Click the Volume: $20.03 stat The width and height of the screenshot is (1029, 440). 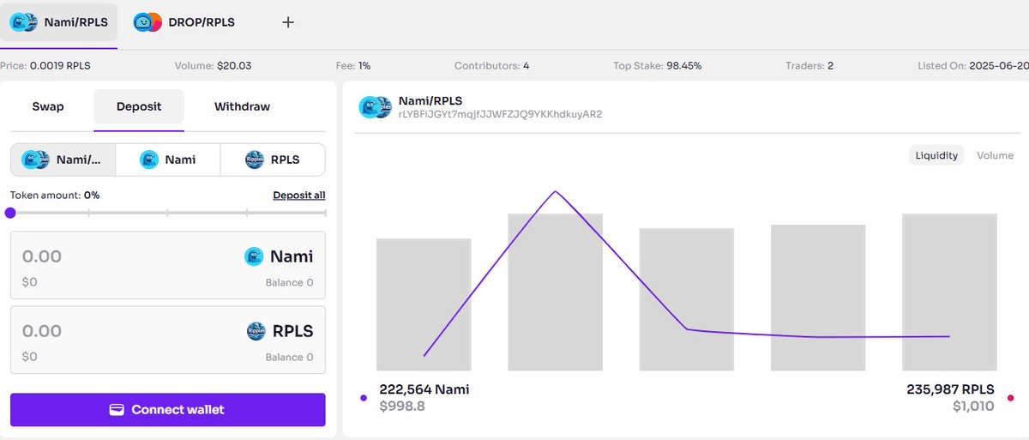coord(213,65)
